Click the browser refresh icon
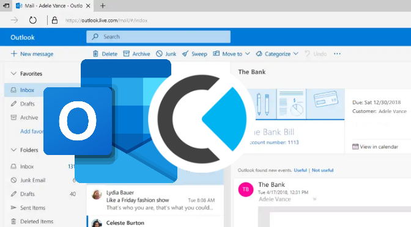 coord(33,20)
